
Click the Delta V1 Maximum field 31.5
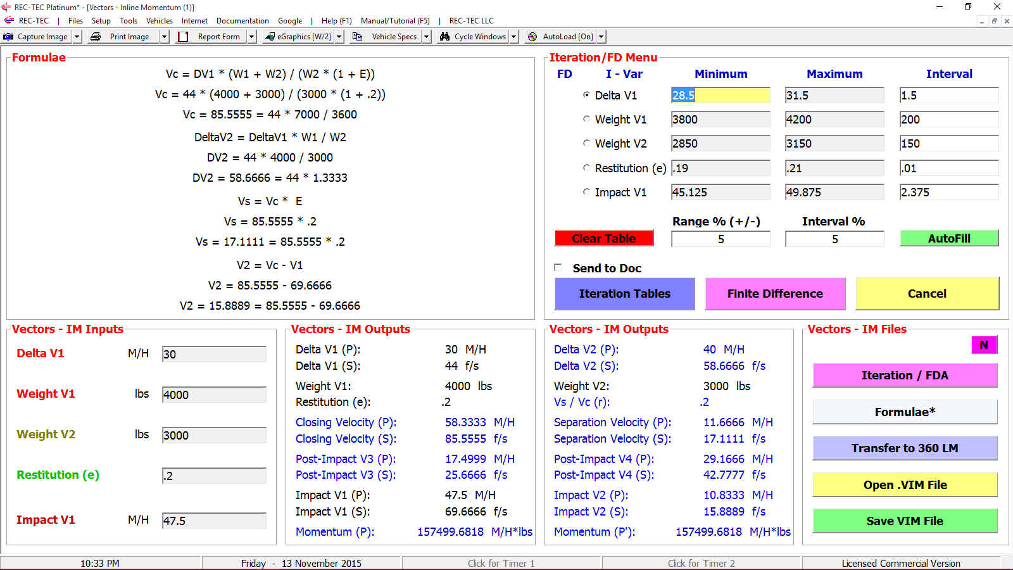[x=834, y=95]
